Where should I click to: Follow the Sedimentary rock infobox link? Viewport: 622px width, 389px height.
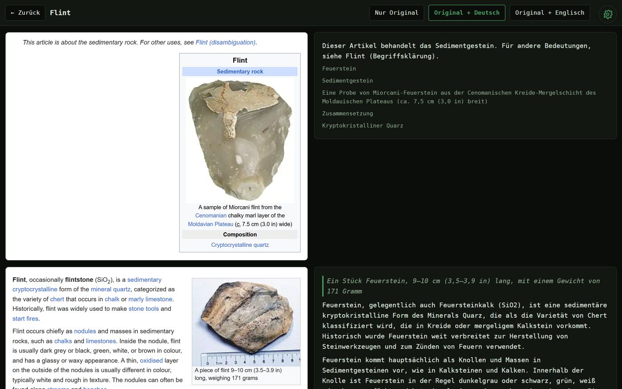coord(240,72)
